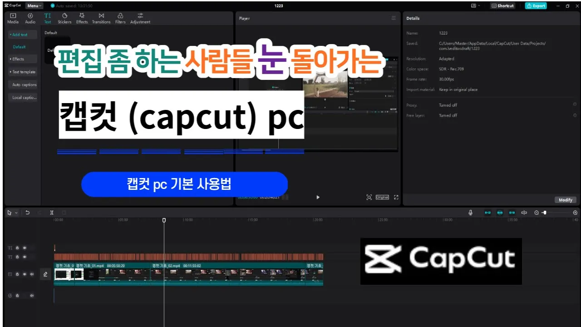Open the Effects tab in top toolbar
581x327 pixels.
coord(82,18)
